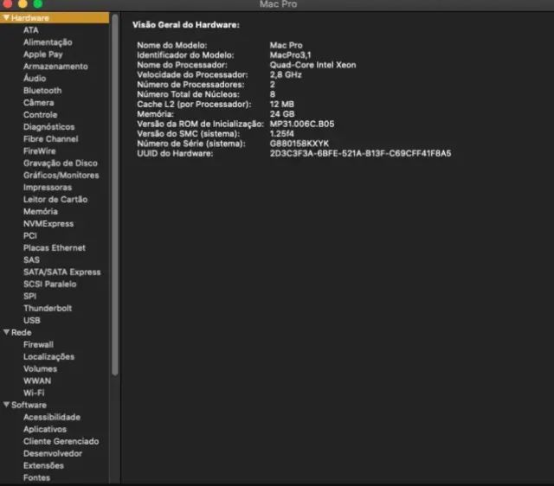Select Fontes in sidebar
Image resolution: width=554 pixels, height=486 pixels.
(36, 477)
